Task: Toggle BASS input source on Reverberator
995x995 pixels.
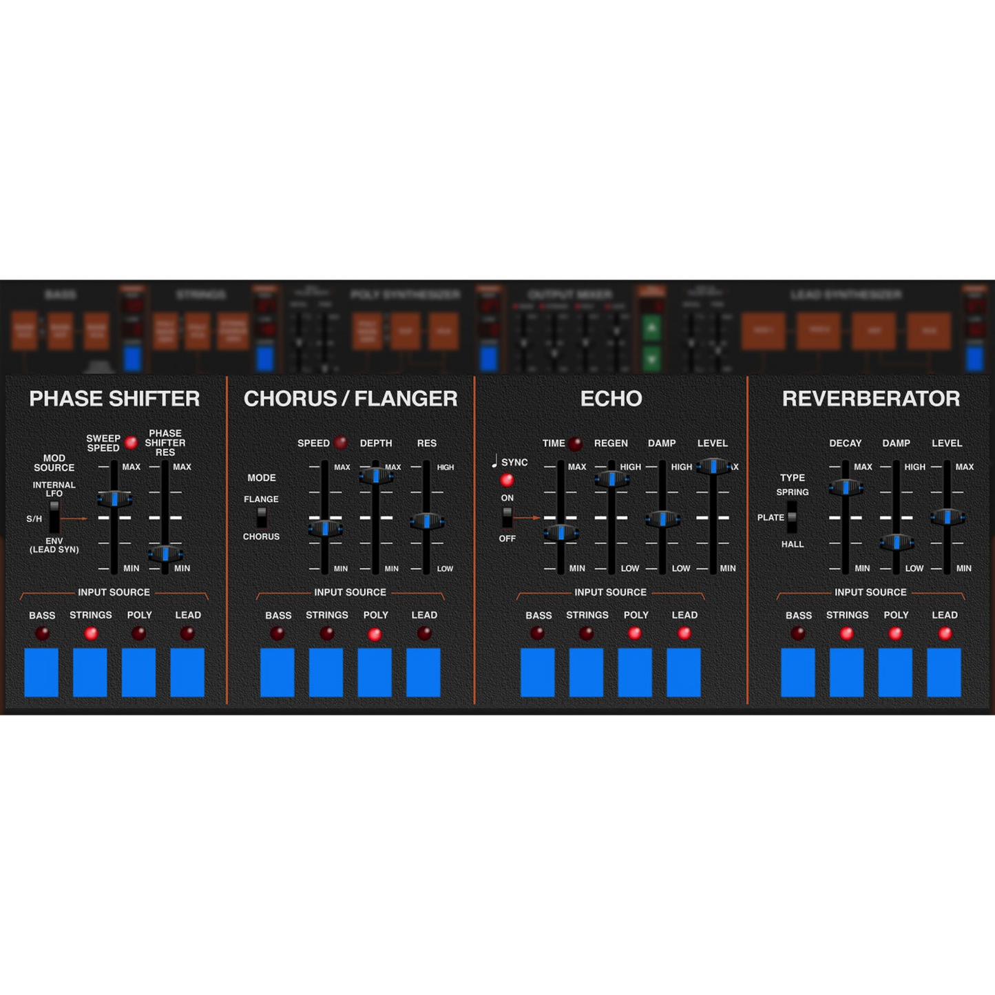Action: (x=797, y=672)
